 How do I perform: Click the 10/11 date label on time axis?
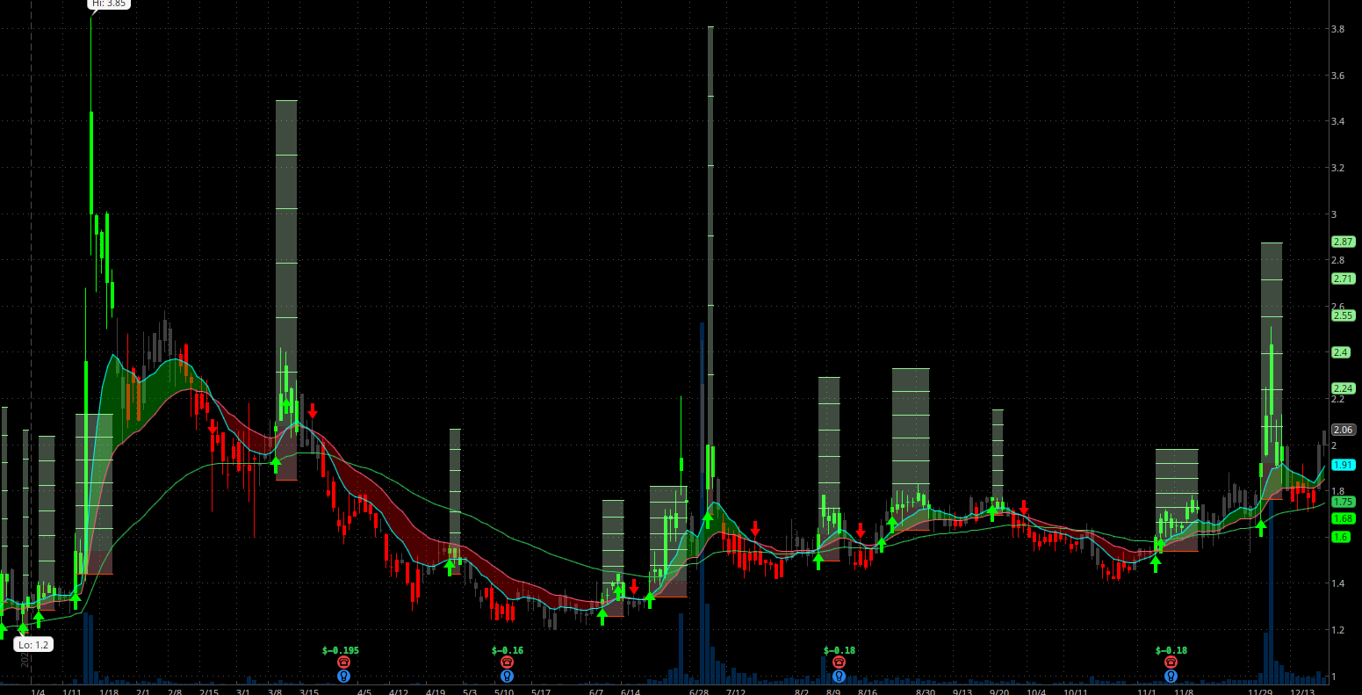pyautogui.click(x=1076, y=692)
